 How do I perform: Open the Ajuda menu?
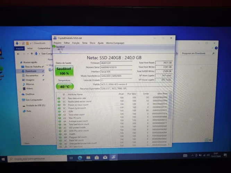click(101, 43)
